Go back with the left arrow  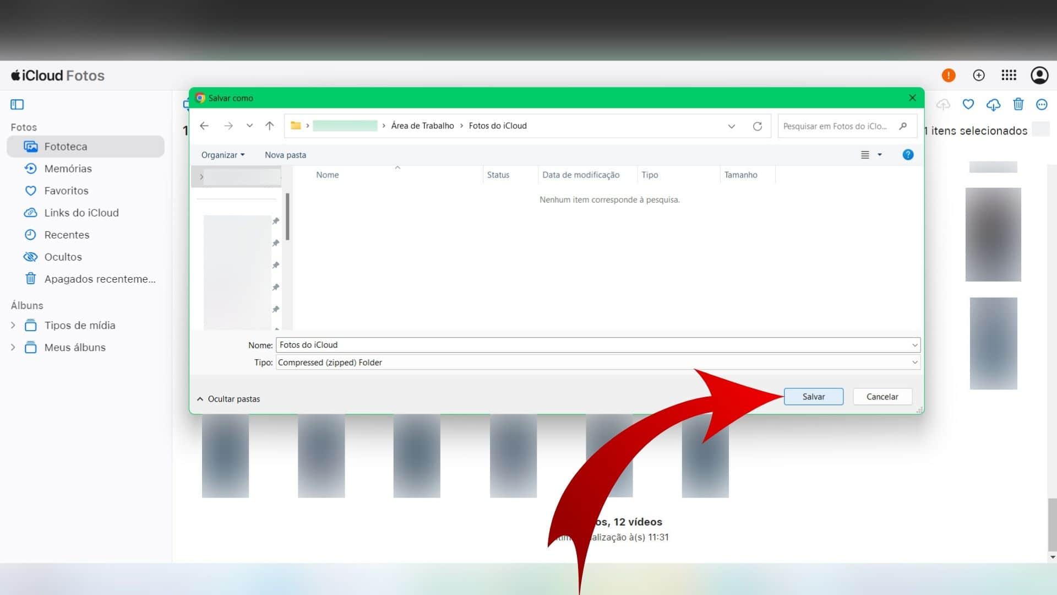pos(204,126)
